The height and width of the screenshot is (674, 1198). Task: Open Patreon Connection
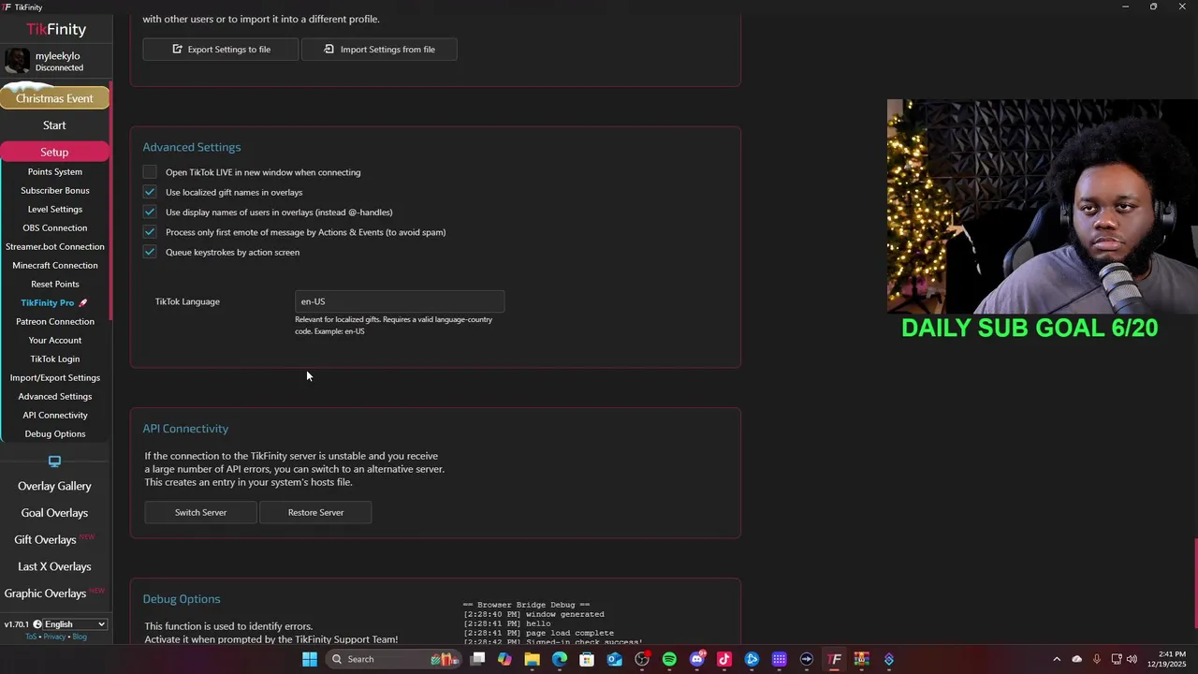pyautogui.click(x=55, y=322)
